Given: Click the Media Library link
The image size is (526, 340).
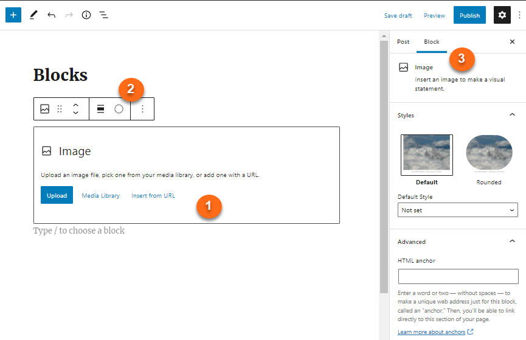Looking at the screenshot, I should (101, 195).
